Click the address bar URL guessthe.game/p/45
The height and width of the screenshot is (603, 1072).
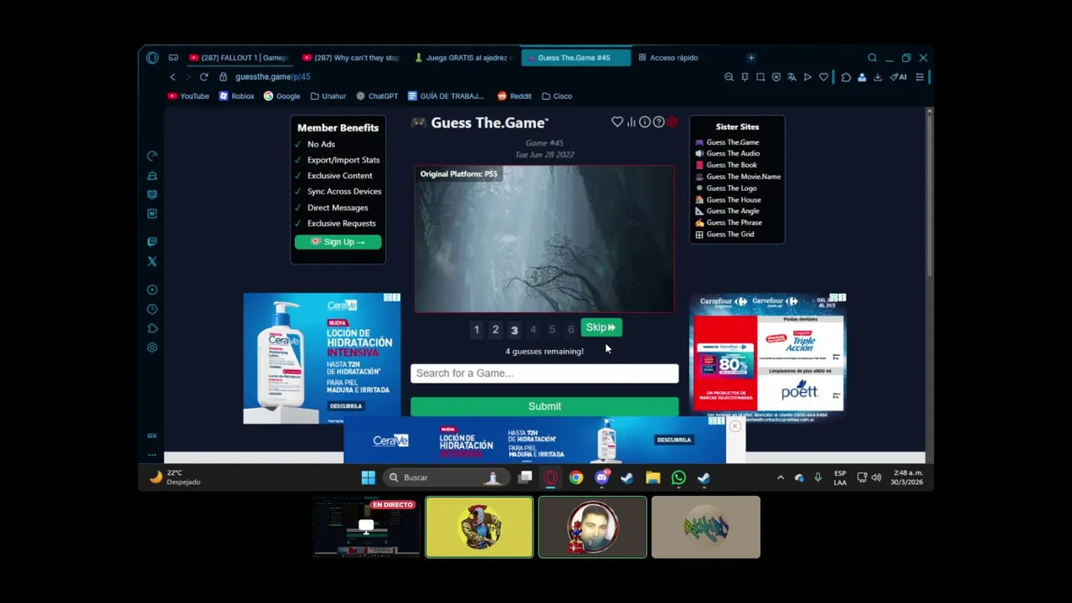tap(273, 77)
